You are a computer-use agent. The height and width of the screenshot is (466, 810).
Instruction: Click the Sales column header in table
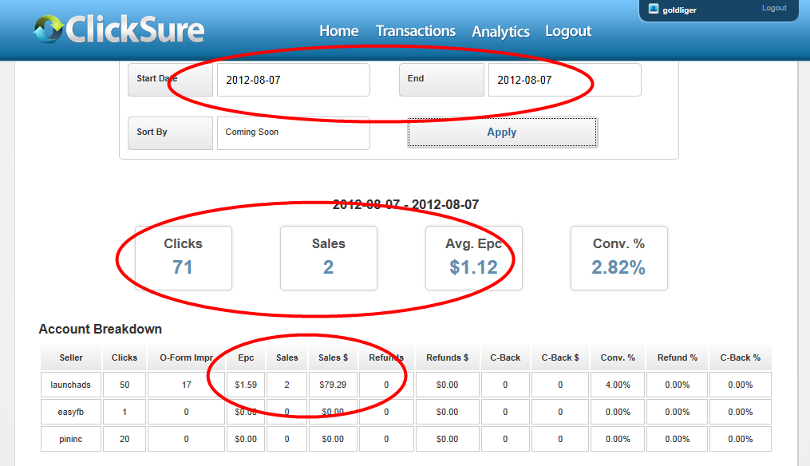(x=286, y=357)
